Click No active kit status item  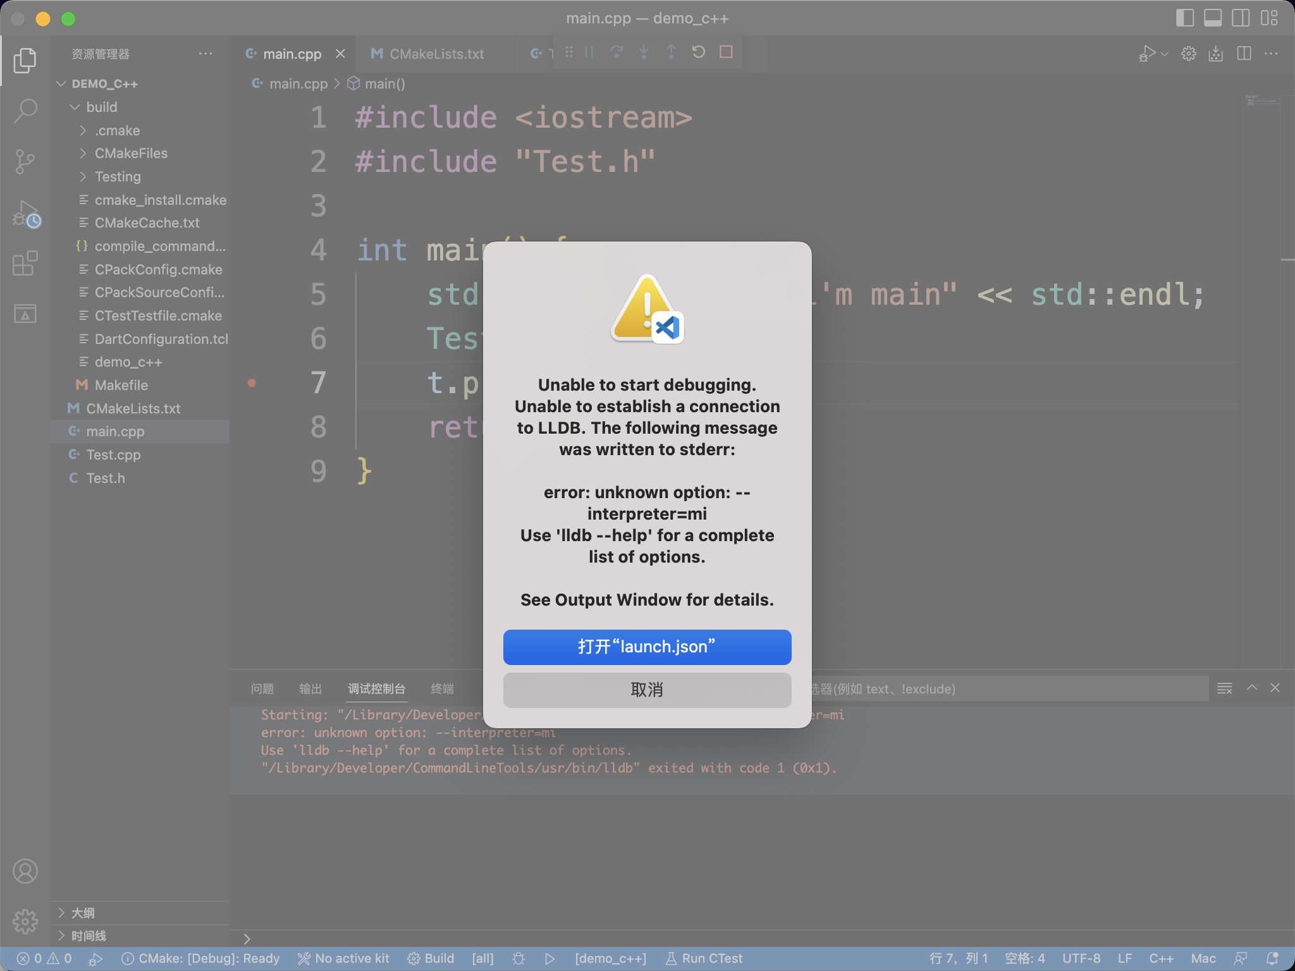[343, 958]
